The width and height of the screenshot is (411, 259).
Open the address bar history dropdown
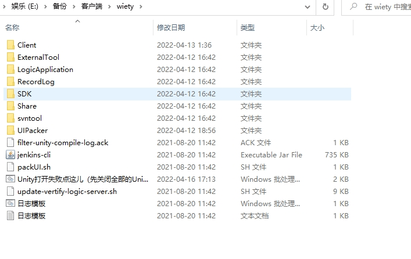[308, 7]
